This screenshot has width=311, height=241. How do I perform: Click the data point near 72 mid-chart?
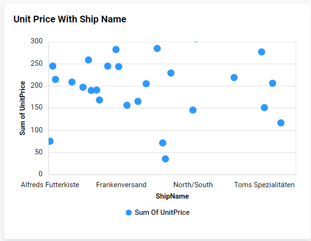pos(163,143)
